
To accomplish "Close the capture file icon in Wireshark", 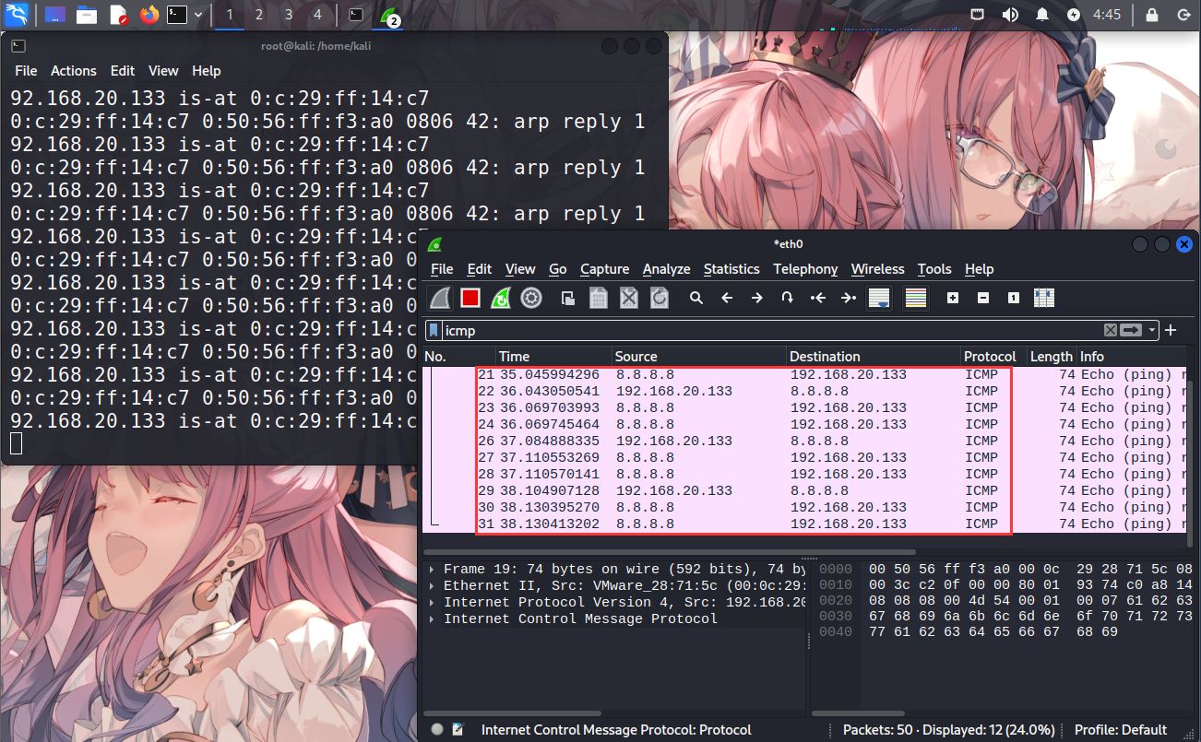I will tap(629, 298).
